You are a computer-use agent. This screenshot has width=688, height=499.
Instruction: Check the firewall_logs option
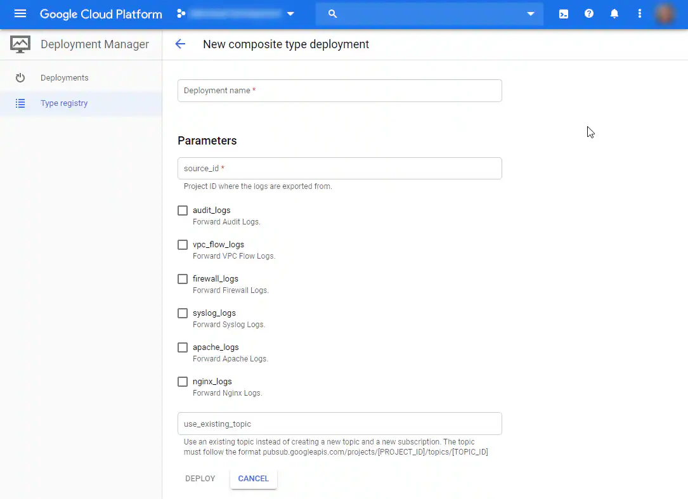tap(183, 279)
